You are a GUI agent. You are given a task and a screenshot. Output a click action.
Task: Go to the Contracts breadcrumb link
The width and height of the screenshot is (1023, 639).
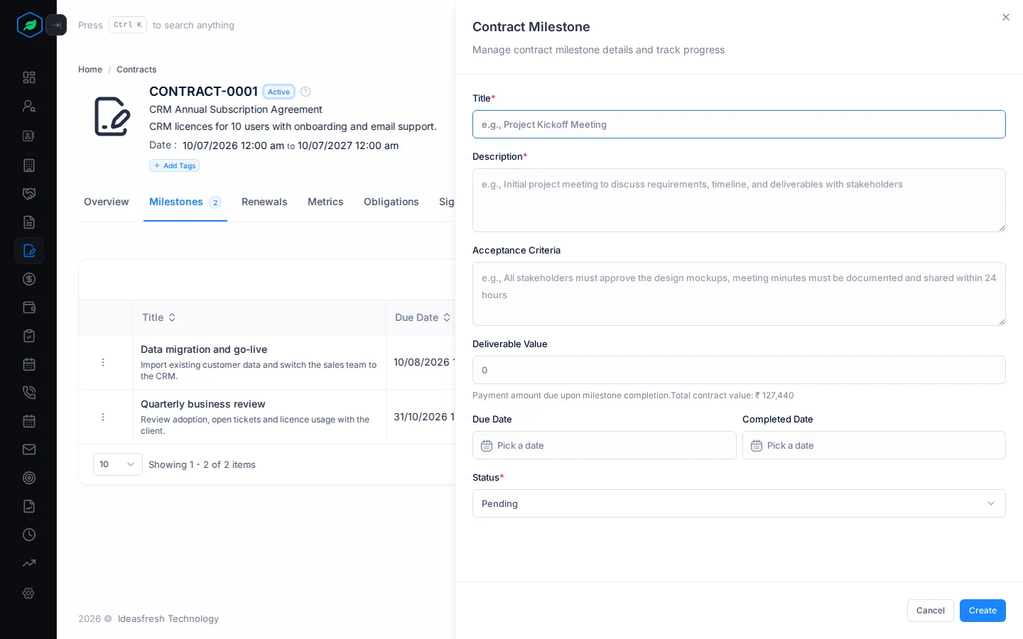(x=136, y=70)
